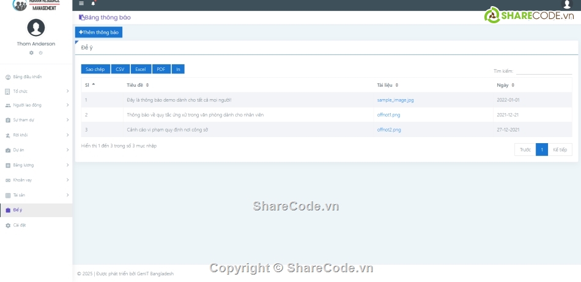581x282 pixels.
Task: Click the Bảng thông báo page title icon
Action: (x=81, y=17)
